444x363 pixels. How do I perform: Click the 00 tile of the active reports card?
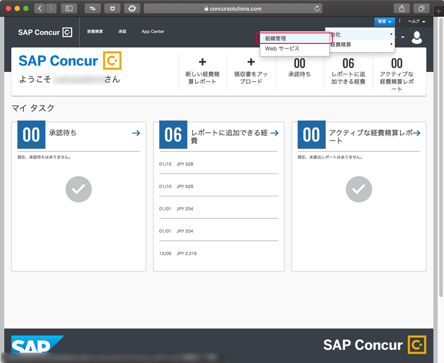point(311,135)
